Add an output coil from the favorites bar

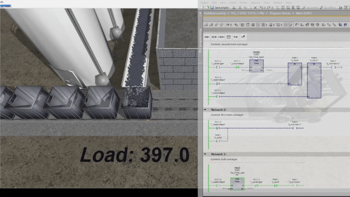pyautogui.click(x=221, y=37)
